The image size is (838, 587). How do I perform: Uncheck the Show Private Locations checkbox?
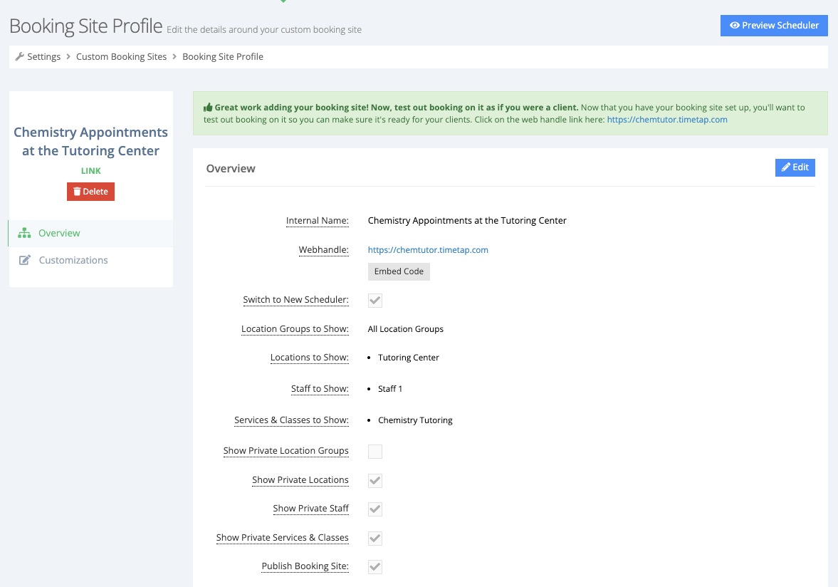pyautogui.click(x=375, y=481)
